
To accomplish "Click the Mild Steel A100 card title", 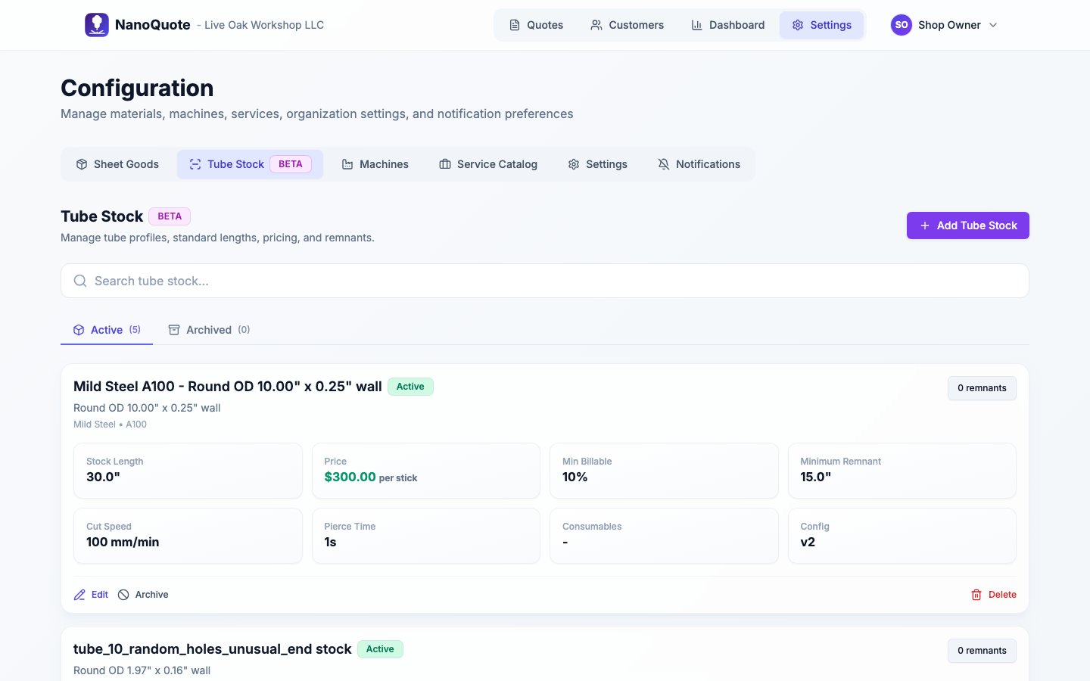I will [228, 387].
